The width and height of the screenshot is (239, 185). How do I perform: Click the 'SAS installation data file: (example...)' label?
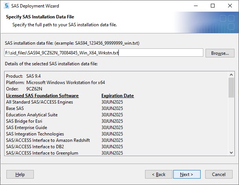(x=72, y=43)
